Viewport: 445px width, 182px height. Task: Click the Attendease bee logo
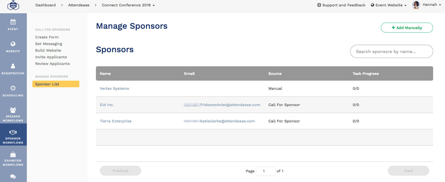(13, 5)
